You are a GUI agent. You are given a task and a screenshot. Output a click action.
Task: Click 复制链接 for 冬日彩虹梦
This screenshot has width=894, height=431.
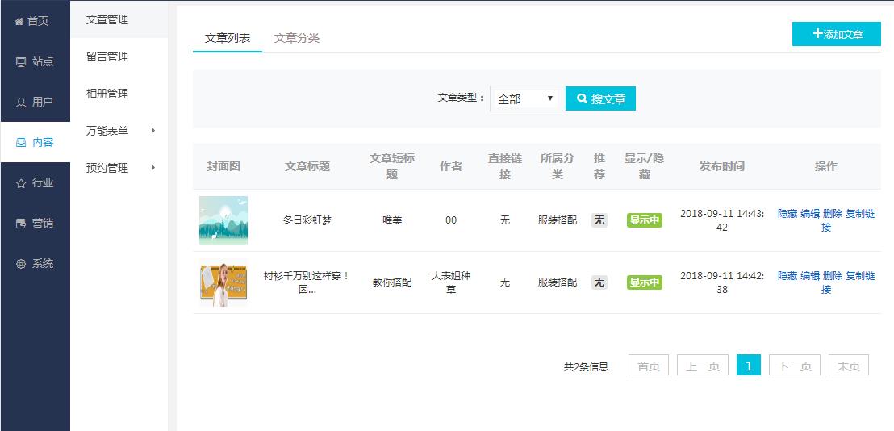pyautogui.click(x=860, y=214)
